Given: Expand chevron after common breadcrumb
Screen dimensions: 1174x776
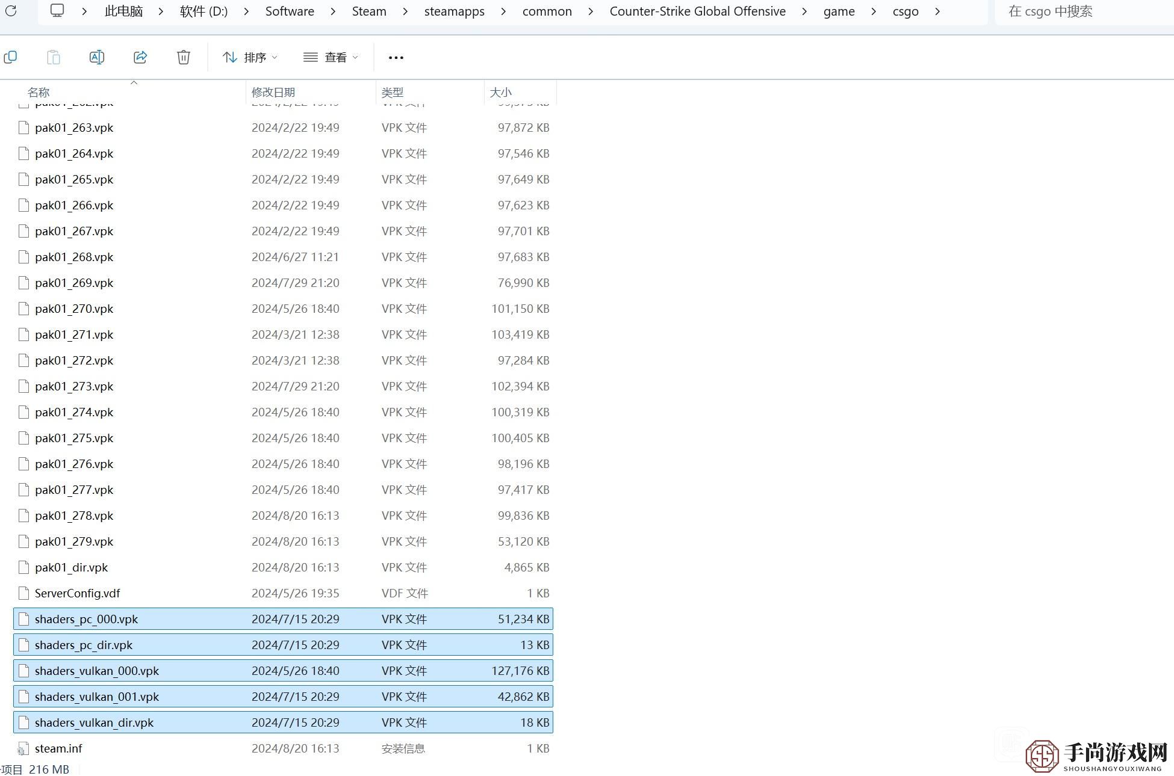Looking at the screenshot, I should pyautogui.click(x=591, y=11).
